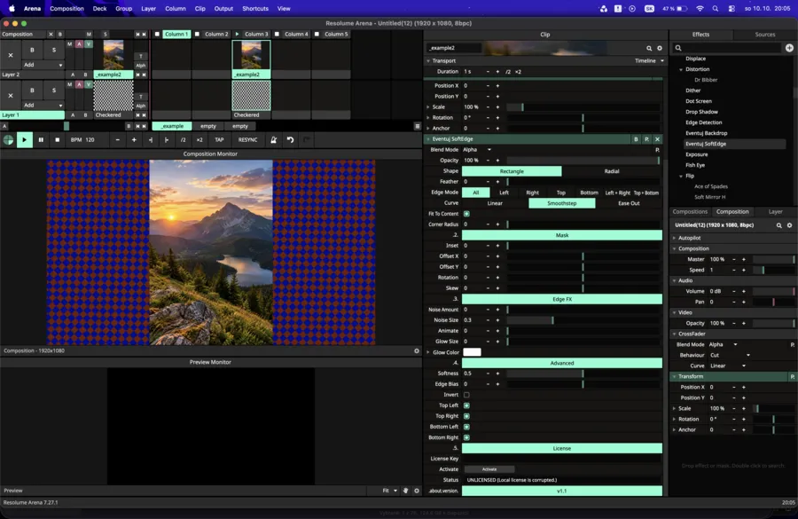
Task: Open CrossFader Behaviour Cut dropdown
Action: click(731, 356)
